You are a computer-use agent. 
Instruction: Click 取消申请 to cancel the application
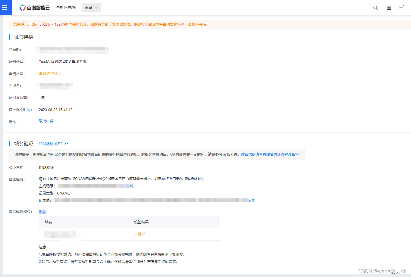[x=46, y=121]
